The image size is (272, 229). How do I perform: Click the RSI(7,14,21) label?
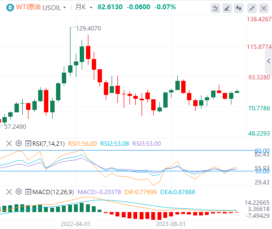tap(49, 144)
